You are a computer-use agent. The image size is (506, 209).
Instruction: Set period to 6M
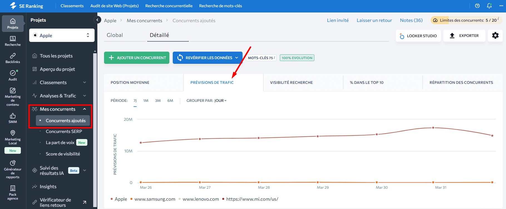[x=170, y=101]
